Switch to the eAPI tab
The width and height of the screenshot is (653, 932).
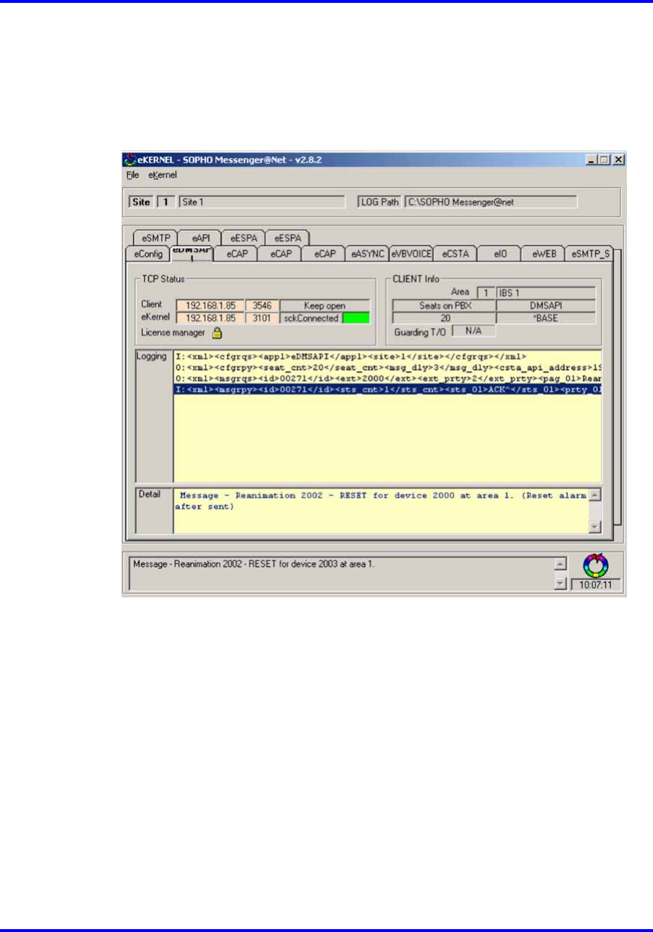pos(199,237)
